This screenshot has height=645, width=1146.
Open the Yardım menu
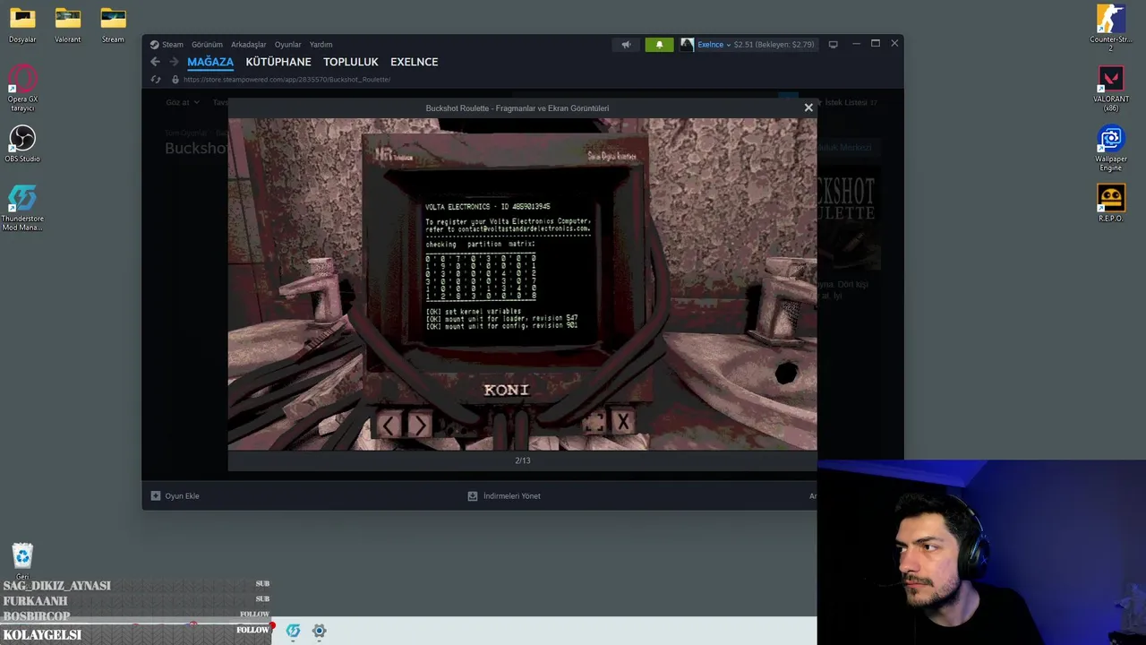pos(321,44)
